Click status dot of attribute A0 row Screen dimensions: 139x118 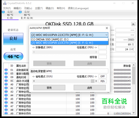point(6,84)
